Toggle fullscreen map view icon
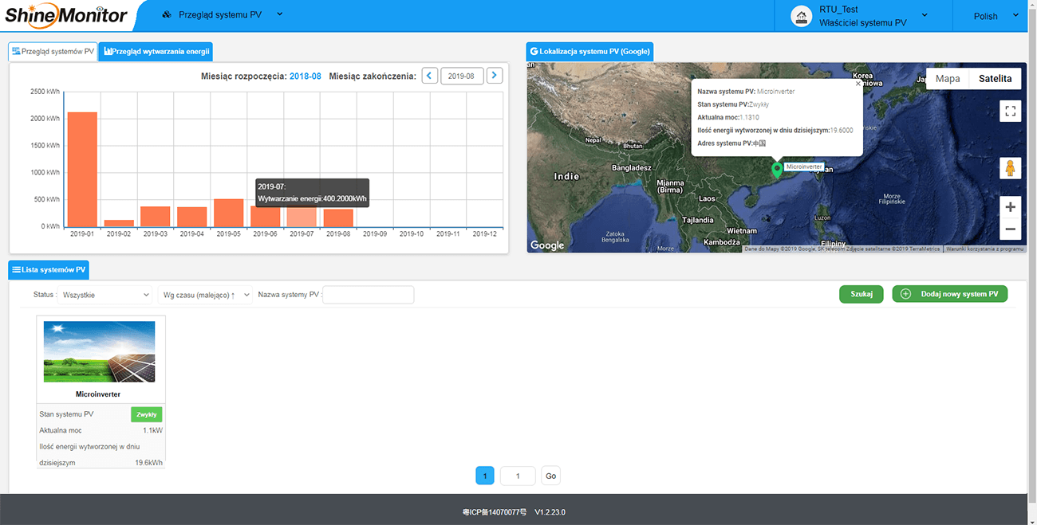 (1010, 111)
